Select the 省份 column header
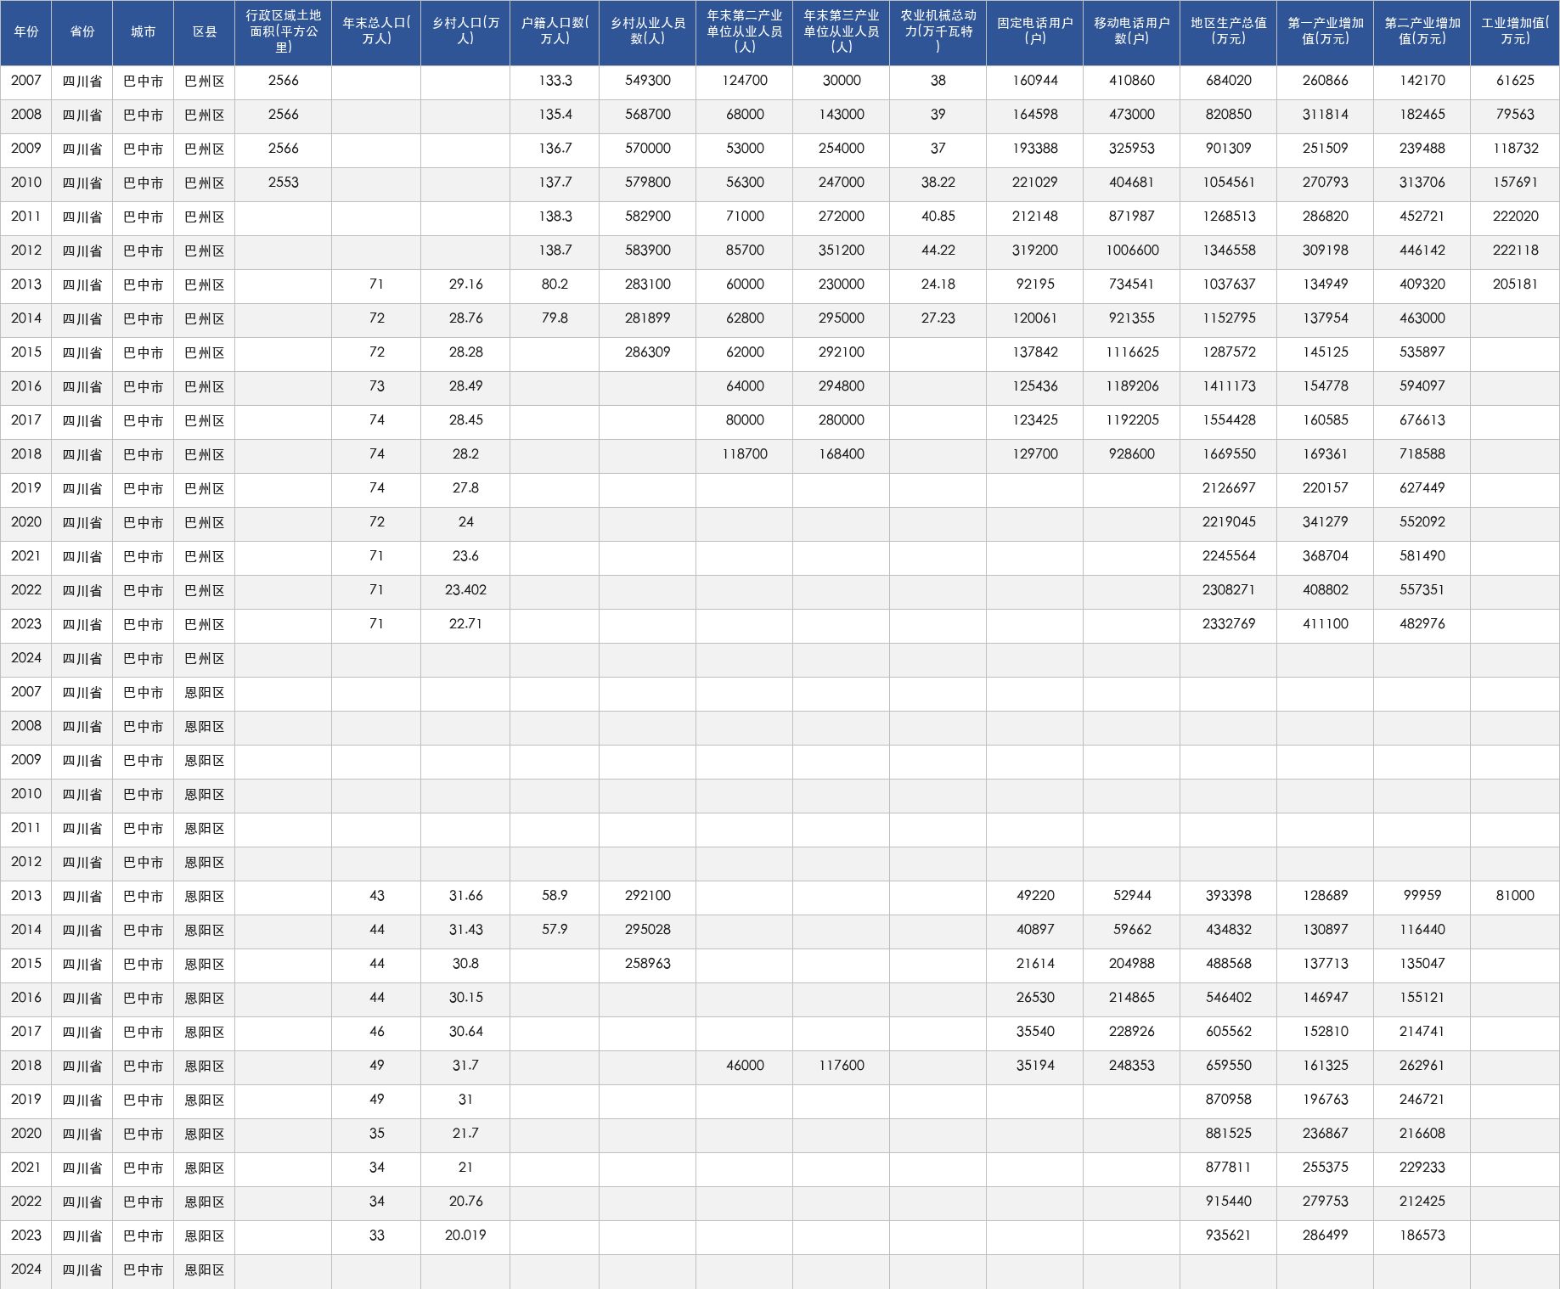 (x=82, y=32)
